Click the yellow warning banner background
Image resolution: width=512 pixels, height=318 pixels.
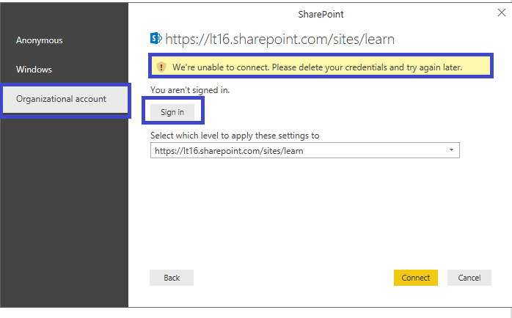pyautogui.click(x=477, y=67)
